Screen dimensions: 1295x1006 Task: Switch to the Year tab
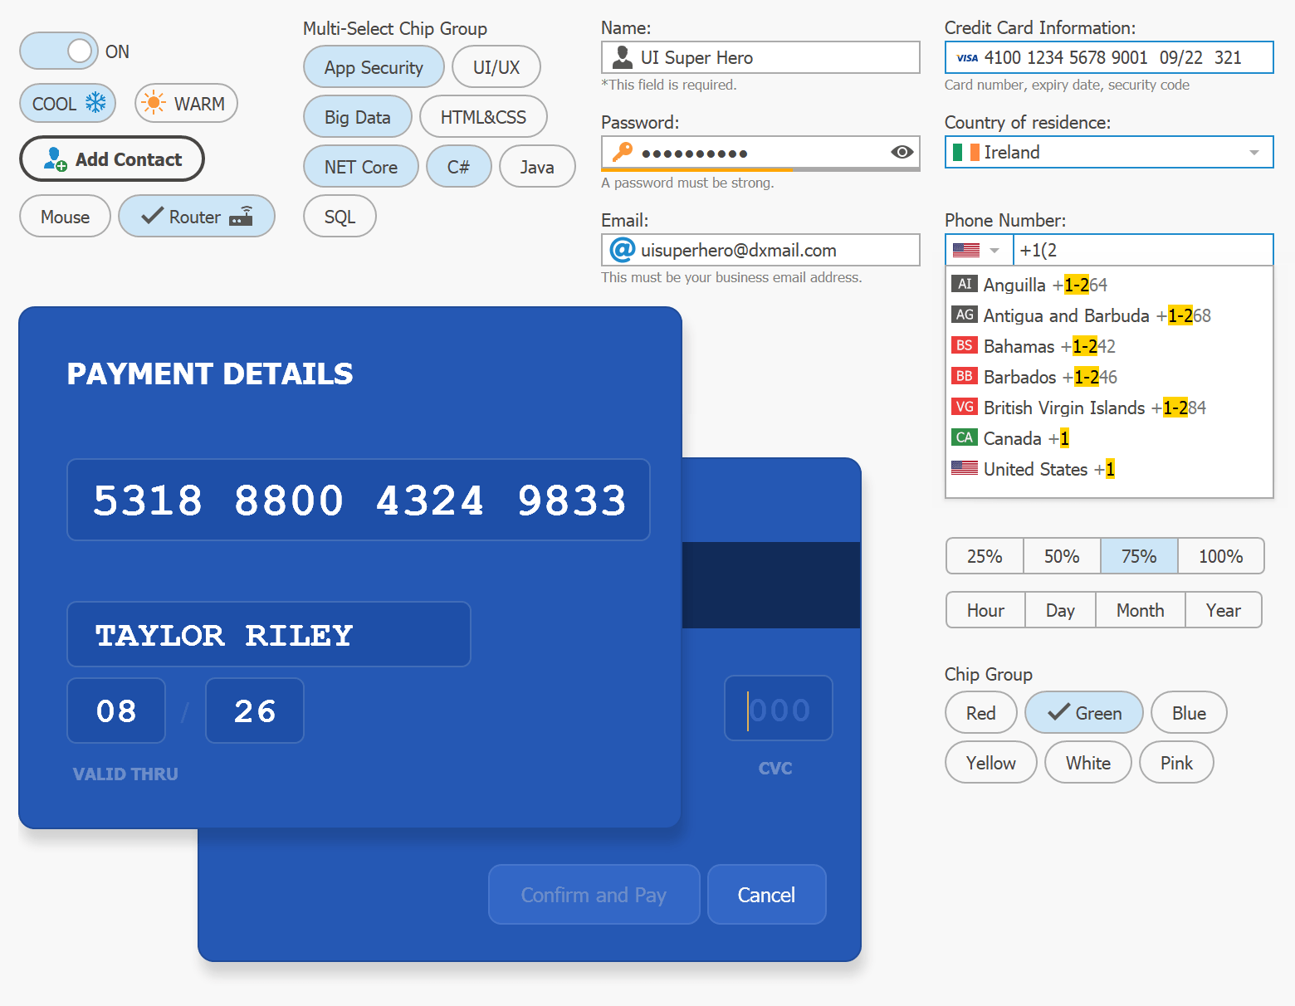coord(1224,609)
